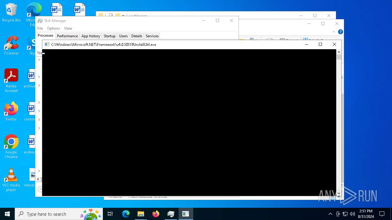Select the Processes tab
The width and height of the screenshot is (392, 220).
point(45,35)
